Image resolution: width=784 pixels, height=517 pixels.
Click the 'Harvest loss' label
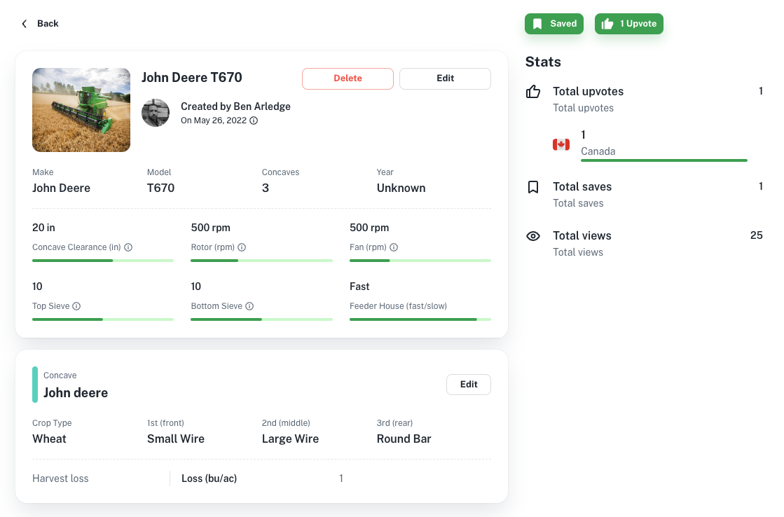[60, 478]
